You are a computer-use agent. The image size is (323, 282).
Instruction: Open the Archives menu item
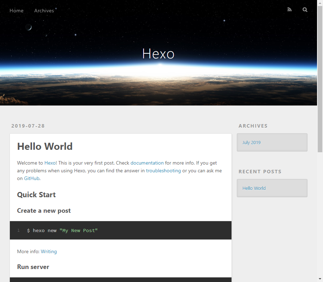[43, 11]
